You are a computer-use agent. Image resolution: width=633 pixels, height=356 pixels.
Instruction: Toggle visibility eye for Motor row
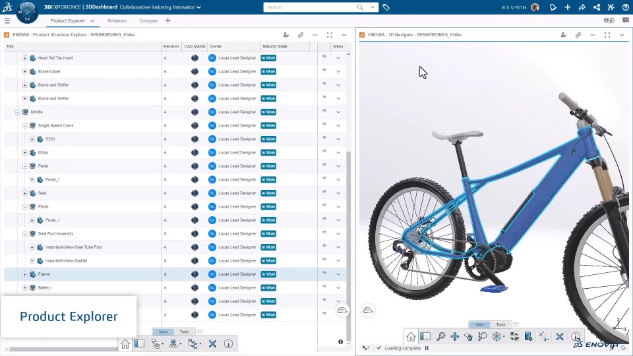[x=324, y=152]
